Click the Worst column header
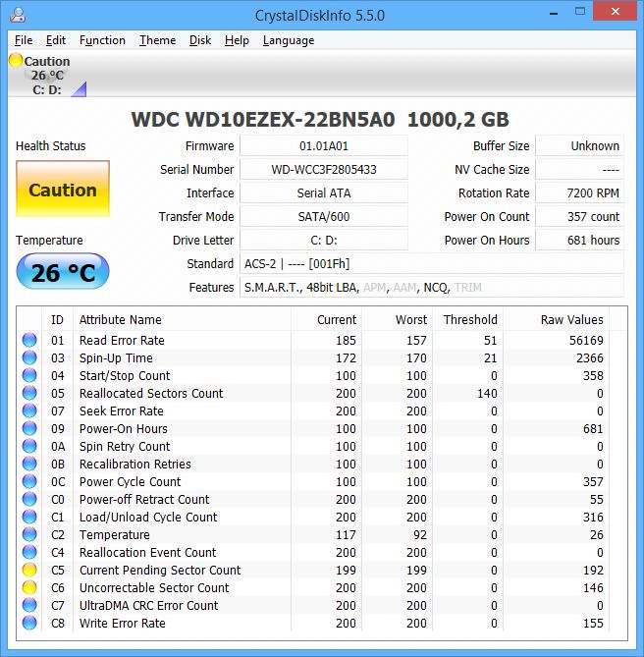Image resolution: width=644 pixels, height=657 pixels. (397, 320)
